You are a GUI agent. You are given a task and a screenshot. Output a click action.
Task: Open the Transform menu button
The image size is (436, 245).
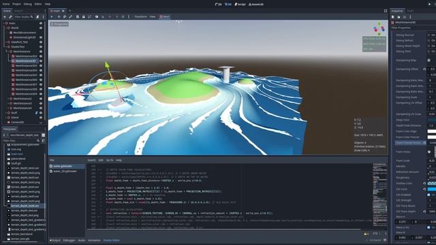point(140,16)
